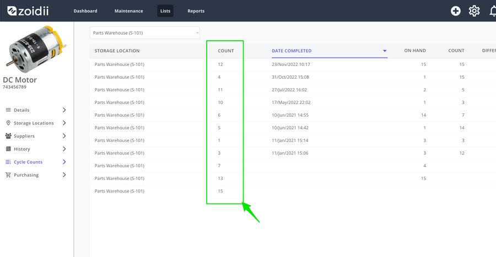The height and width of the screenshot is (257, 496).
Task: Click the notification bell icon
Action: (x=493, y=11)
